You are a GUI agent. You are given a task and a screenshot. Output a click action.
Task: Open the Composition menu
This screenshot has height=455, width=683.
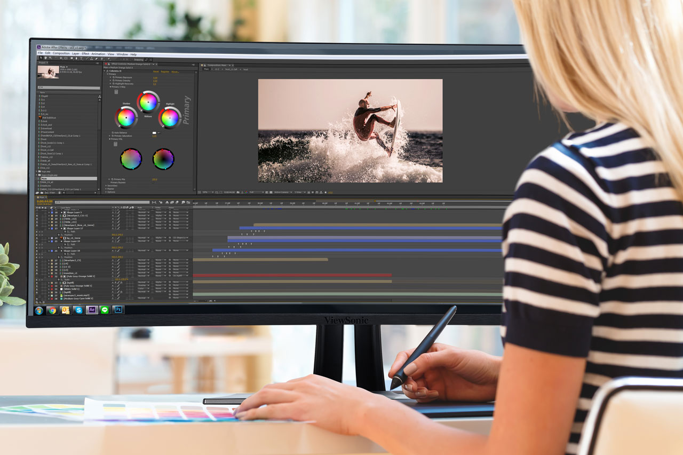[61, 53]
